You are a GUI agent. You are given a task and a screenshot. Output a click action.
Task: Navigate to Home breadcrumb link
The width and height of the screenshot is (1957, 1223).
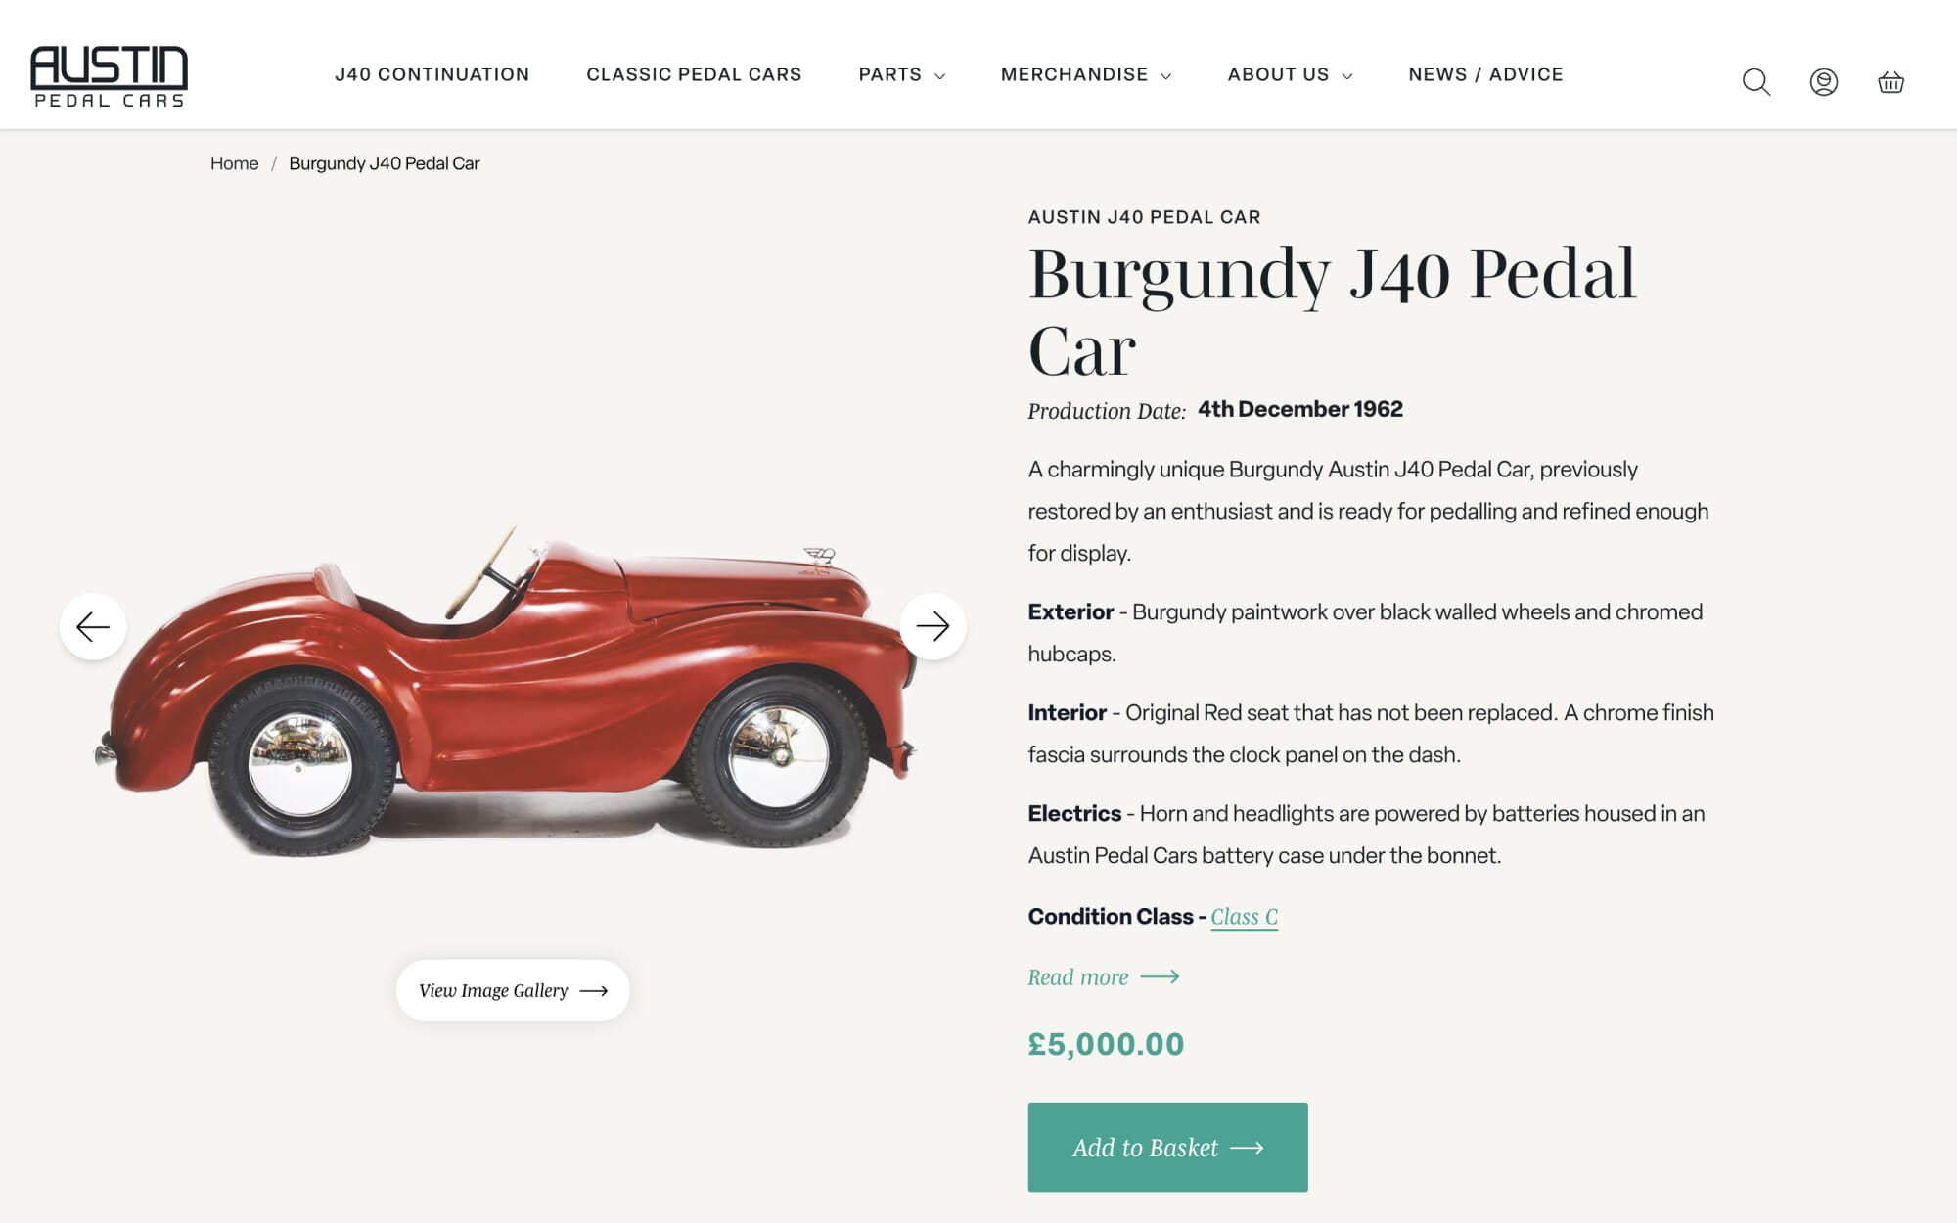(x=234, y=163)
